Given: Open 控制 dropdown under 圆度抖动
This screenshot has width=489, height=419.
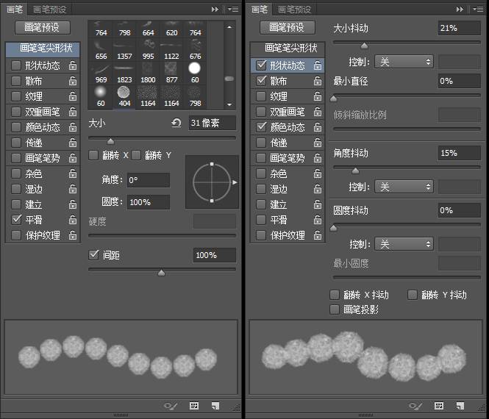Looking at the screenshot, I should [404, 244].
